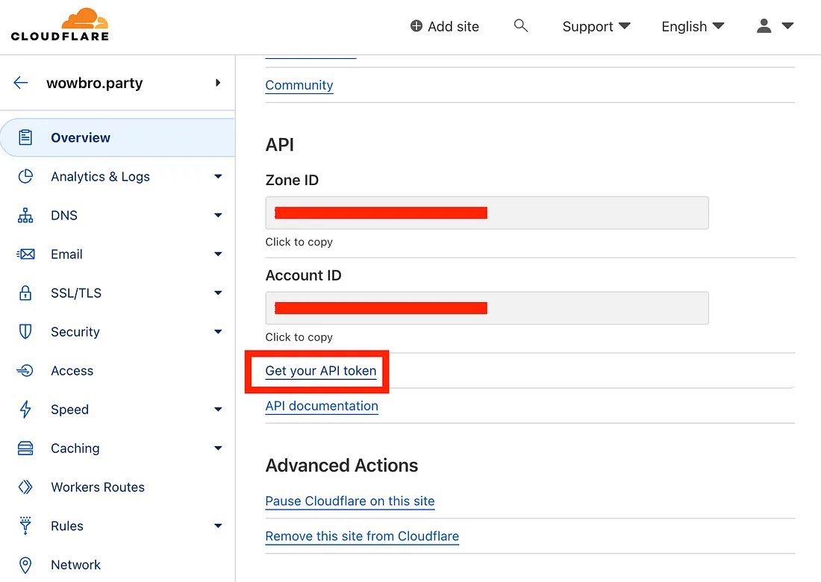Open SSL/TLS in the sidebar
821x582 pixels.
[x=118, y=292]
